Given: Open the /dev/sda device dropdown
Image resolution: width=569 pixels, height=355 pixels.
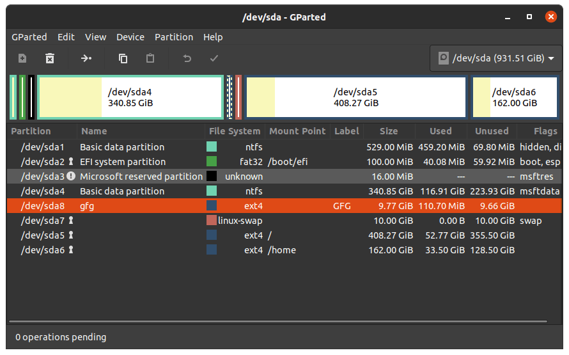Looking at the screenshot, I should (x=496, y=58).
